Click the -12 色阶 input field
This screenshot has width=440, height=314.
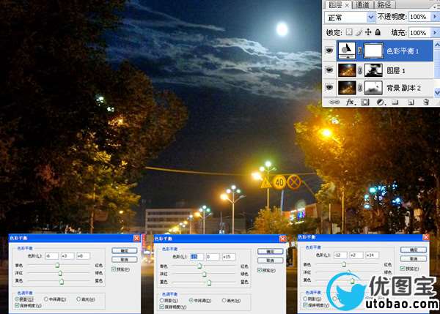(x=340, y=255)
